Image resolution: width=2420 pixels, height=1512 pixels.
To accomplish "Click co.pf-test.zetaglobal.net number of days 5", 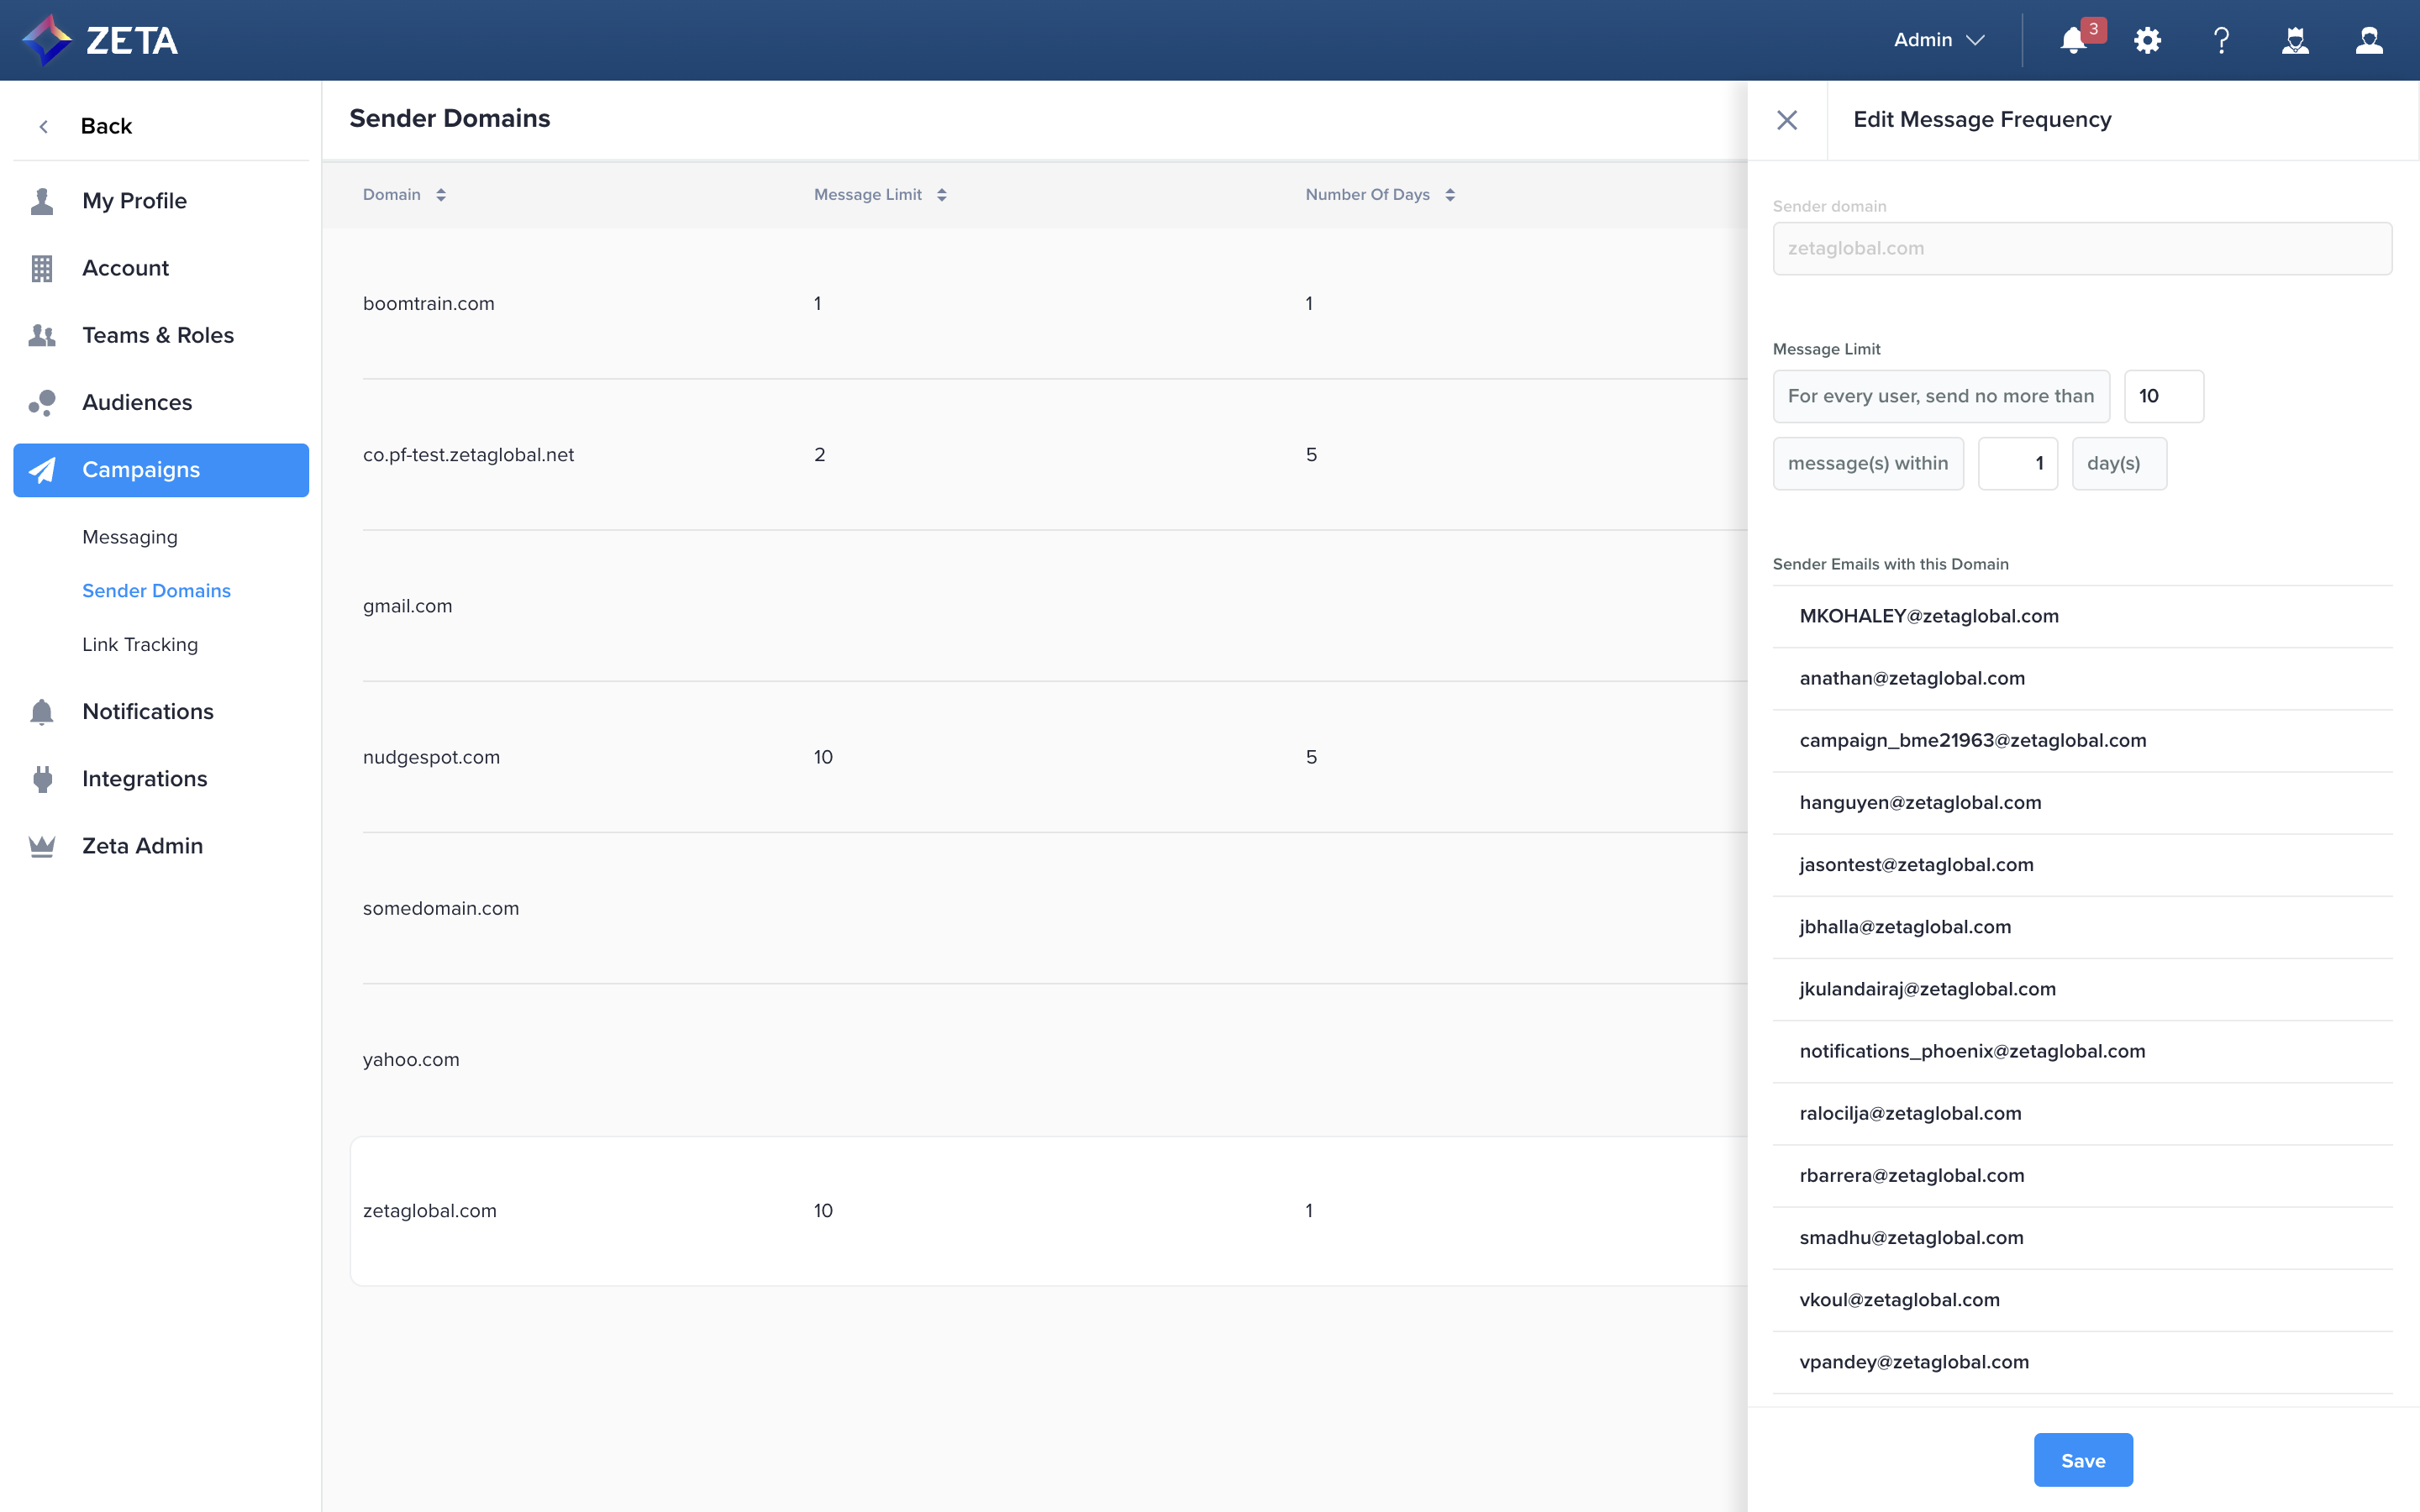I will point(1311,454).
